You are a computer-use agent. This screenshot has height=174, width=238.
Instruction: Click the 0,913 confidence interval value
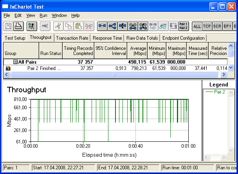pyautogui.click(x=121, y=68)
